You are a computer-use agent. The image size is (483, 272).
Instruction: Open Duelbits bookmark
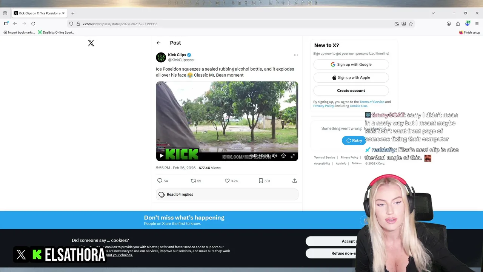coord(56,32)
